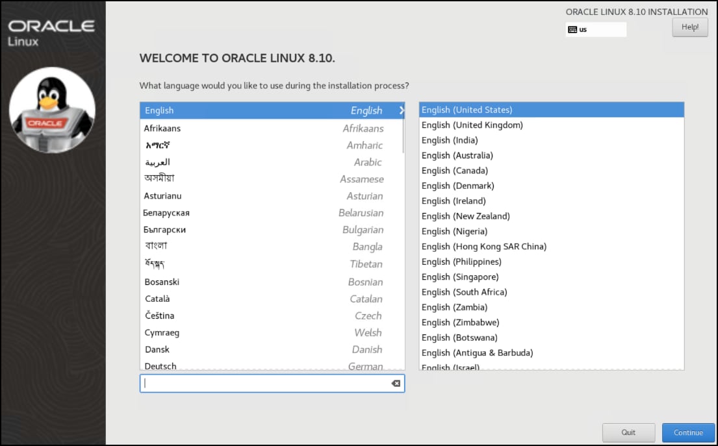This screenshot has width=718, height=446.
Task: Focus the language search input field
Action: click(272, 383)
